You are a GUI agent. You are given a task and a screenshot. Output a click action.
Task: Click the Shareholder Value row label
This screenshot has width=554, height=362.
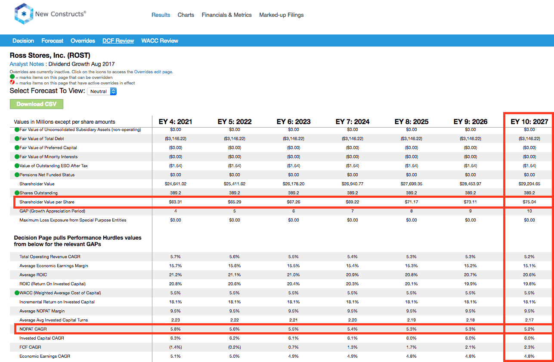pos(37,184)
